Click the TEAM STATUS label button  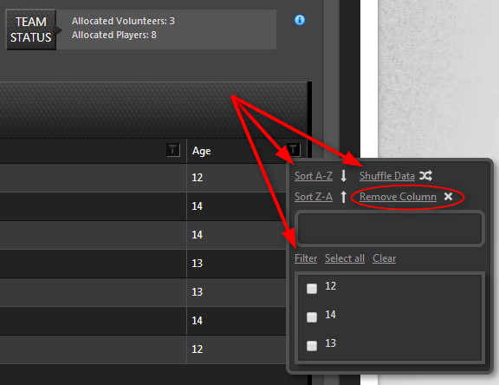click(x=31, y=29)
